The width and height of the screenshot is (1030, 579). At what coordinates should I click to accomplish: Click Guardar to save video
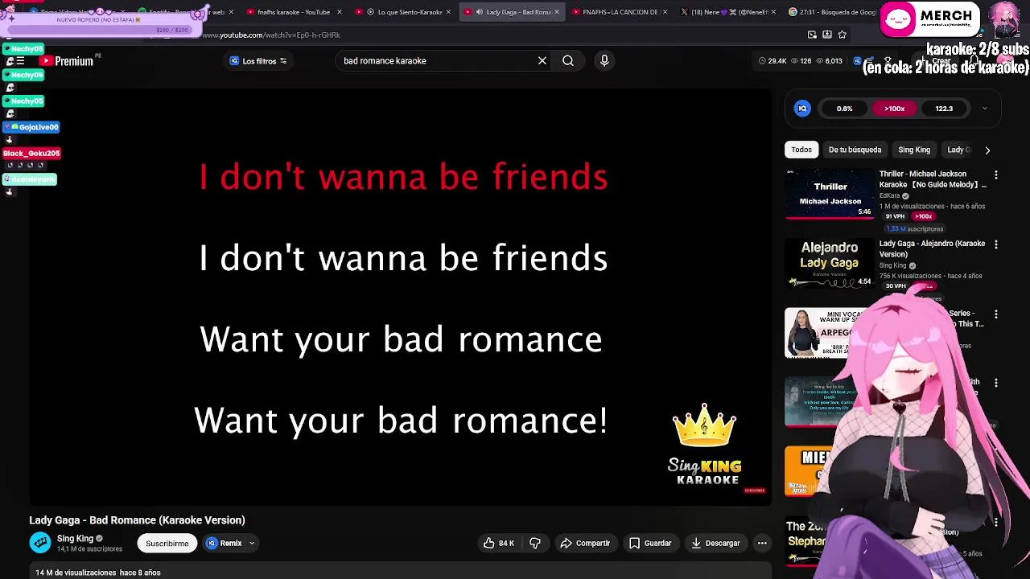(x=650, y=544)
